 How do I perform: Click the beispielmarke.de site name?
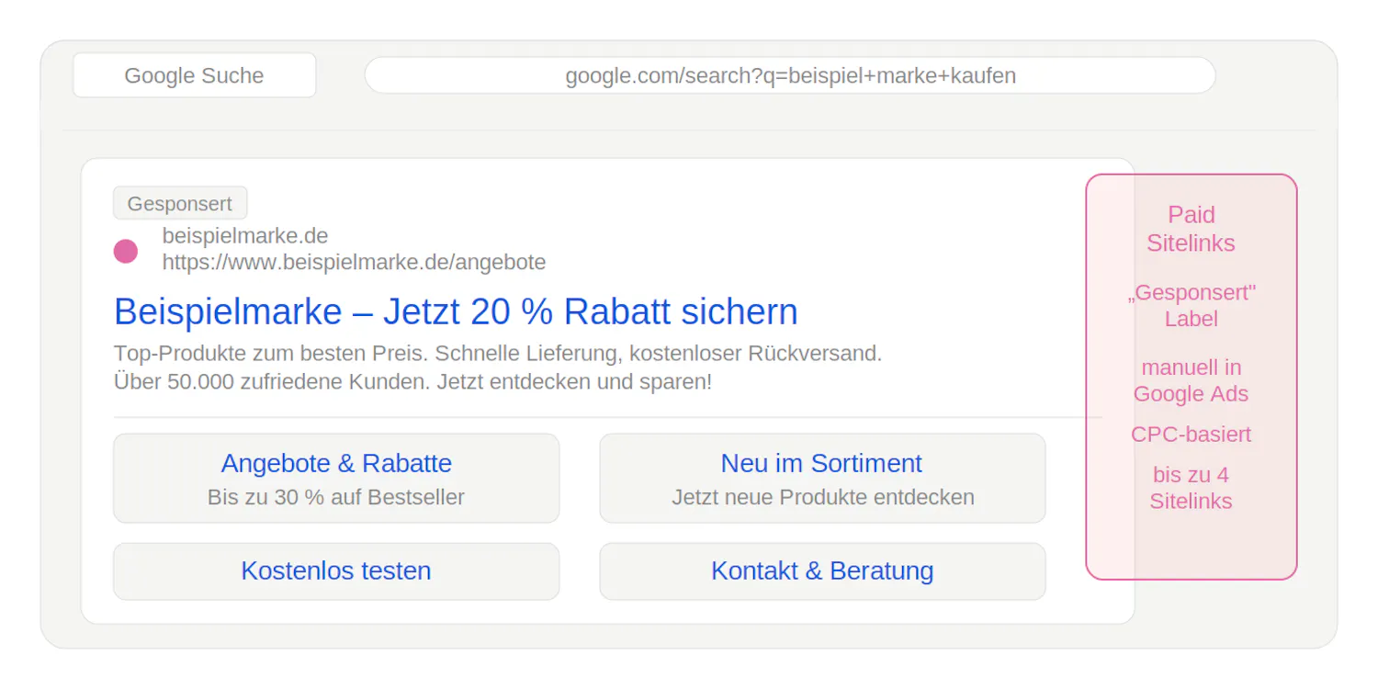(245, 236)
